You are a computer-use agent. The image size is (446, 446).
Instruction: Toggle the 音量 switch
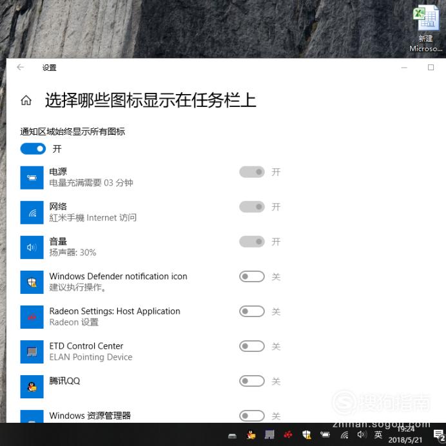point(252,242)
